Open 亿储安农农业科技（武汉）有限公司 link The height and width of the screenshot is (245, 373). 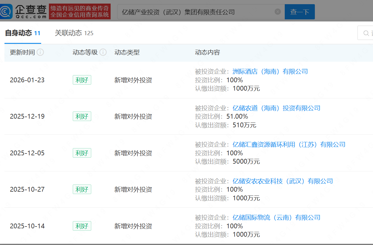[x=282, y=181]
